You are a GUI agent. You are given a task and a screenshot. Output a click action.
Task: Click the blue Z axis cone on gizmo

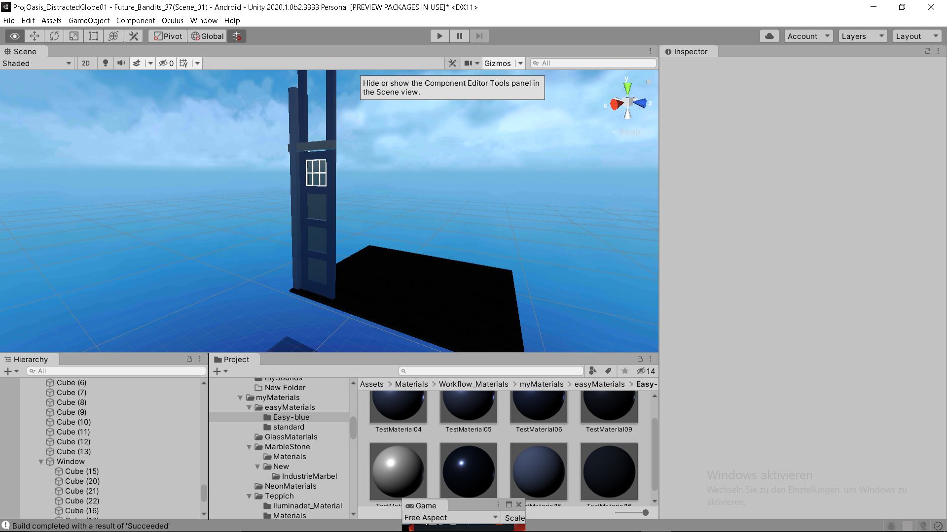[641, 103]
